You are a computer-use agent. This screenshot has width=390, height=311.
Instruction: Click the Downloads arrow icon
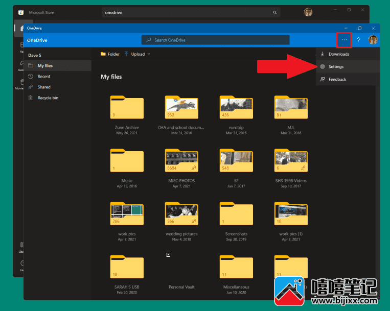[x=323, y=54]
